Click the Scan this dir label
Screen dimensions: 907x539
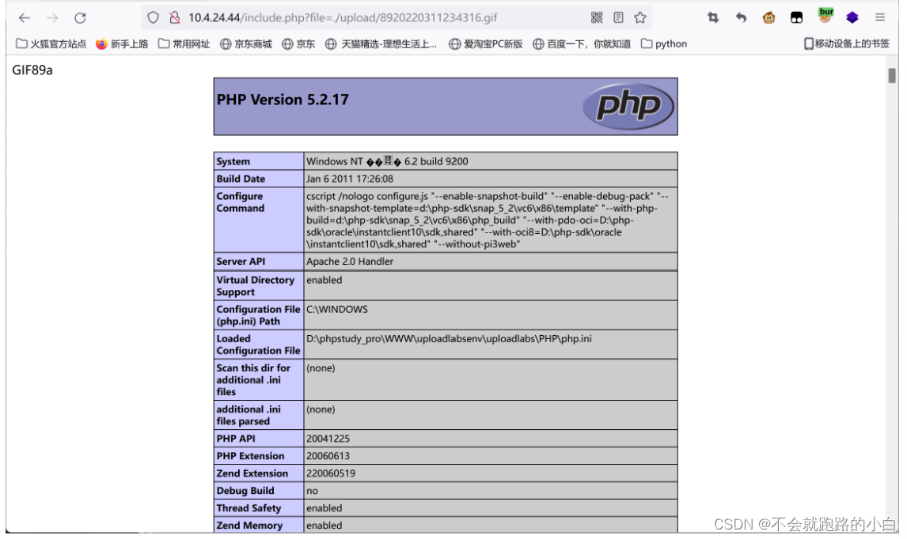(253, 380)
